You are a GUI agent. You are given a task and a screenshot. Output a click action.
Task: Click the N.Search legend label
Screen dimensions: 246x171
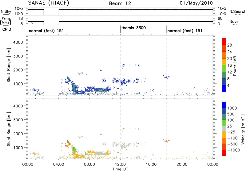click(237, 11)
